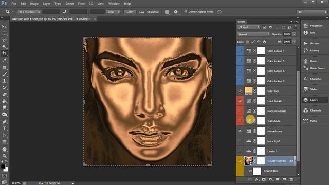
Task: Select the Move tool
Action: (x=4, y=27)
